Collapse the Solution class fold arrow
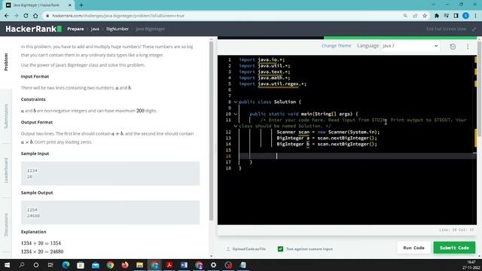Image resolution: width=482 pixels, height=271 pixels. [236, 102]
